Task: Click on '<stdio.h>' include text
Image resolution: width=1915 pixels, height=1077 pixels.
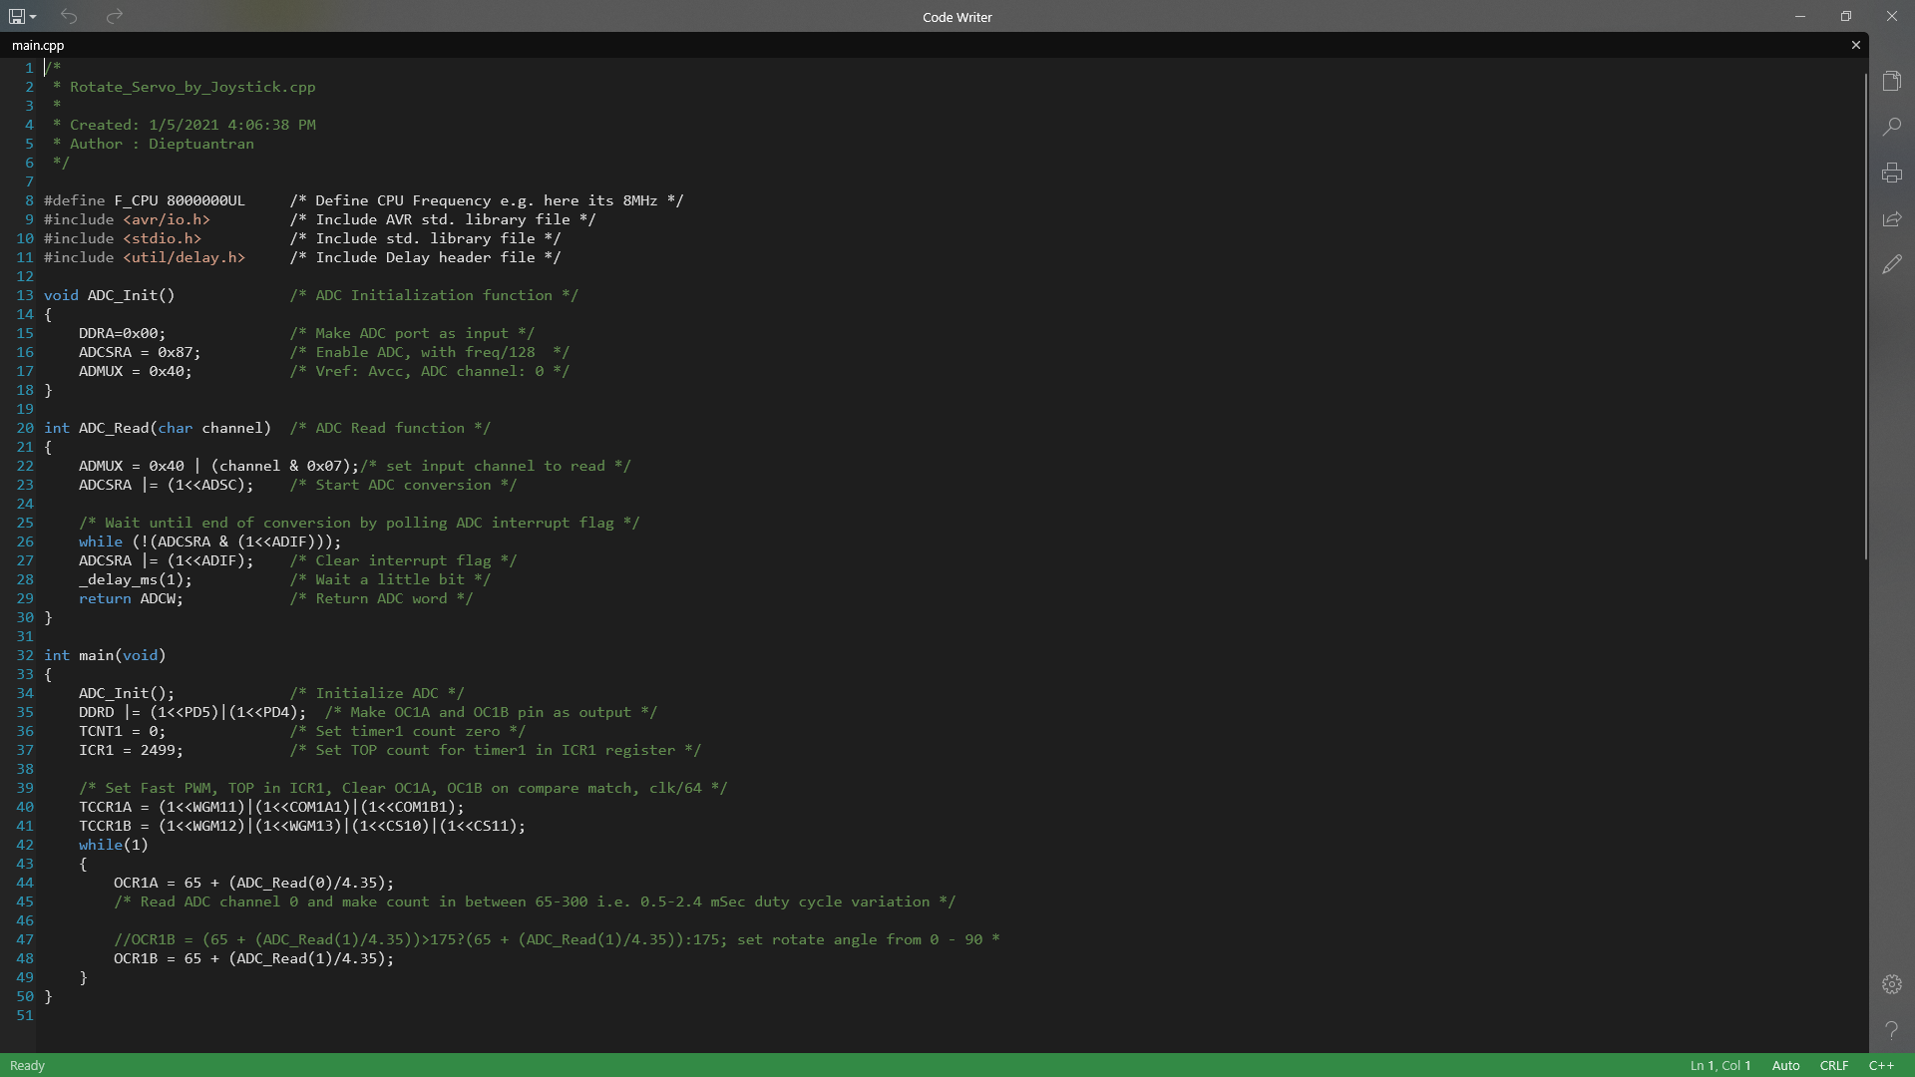Action: tap(163, 238)
